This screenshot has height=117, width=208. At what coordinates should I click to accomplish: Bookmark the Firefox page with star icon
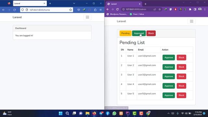(x=71, y=10)
